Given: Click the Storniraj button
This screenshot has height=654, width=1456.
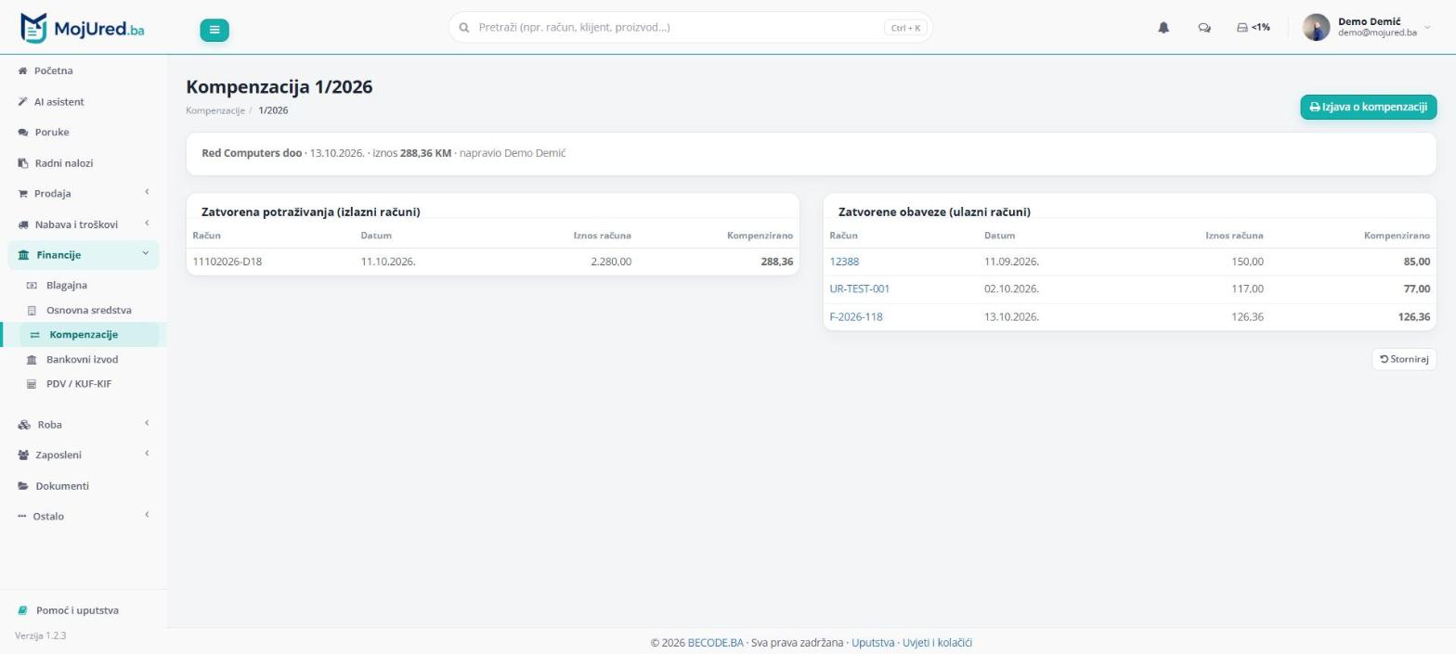Looking at the screenshot, I should click(1403, 359).
